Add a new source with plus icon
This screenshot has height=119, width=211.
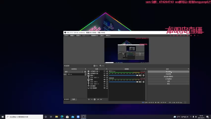tap(89, 99)
